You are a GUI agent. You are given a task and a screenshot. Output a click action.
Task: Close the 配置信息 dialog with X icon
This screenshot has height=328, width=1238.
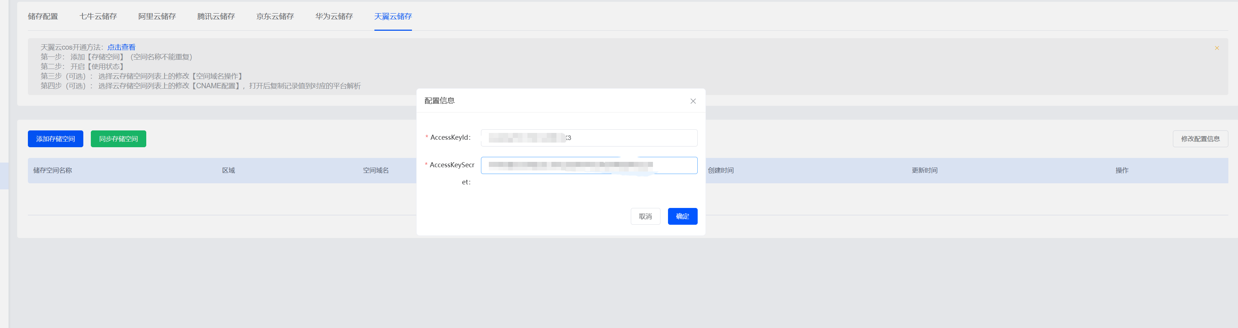pos(693,101)
